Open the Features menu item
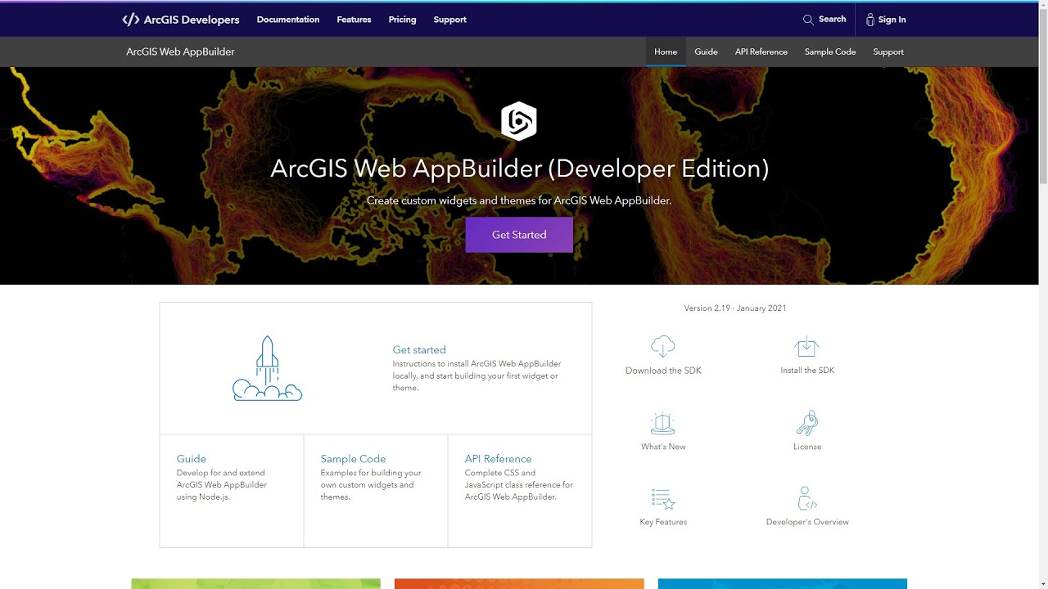Image resolution: width=1048 pixels, height=589 pixels. 354,20
